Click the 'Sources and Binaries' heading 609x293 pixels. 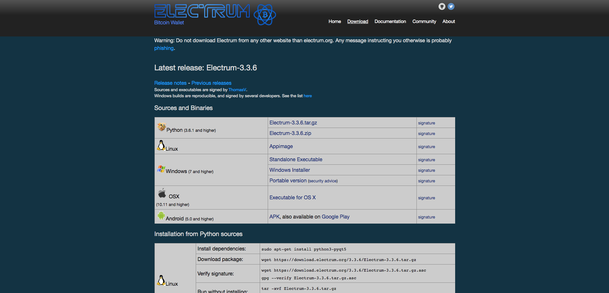tap(183, 108)
